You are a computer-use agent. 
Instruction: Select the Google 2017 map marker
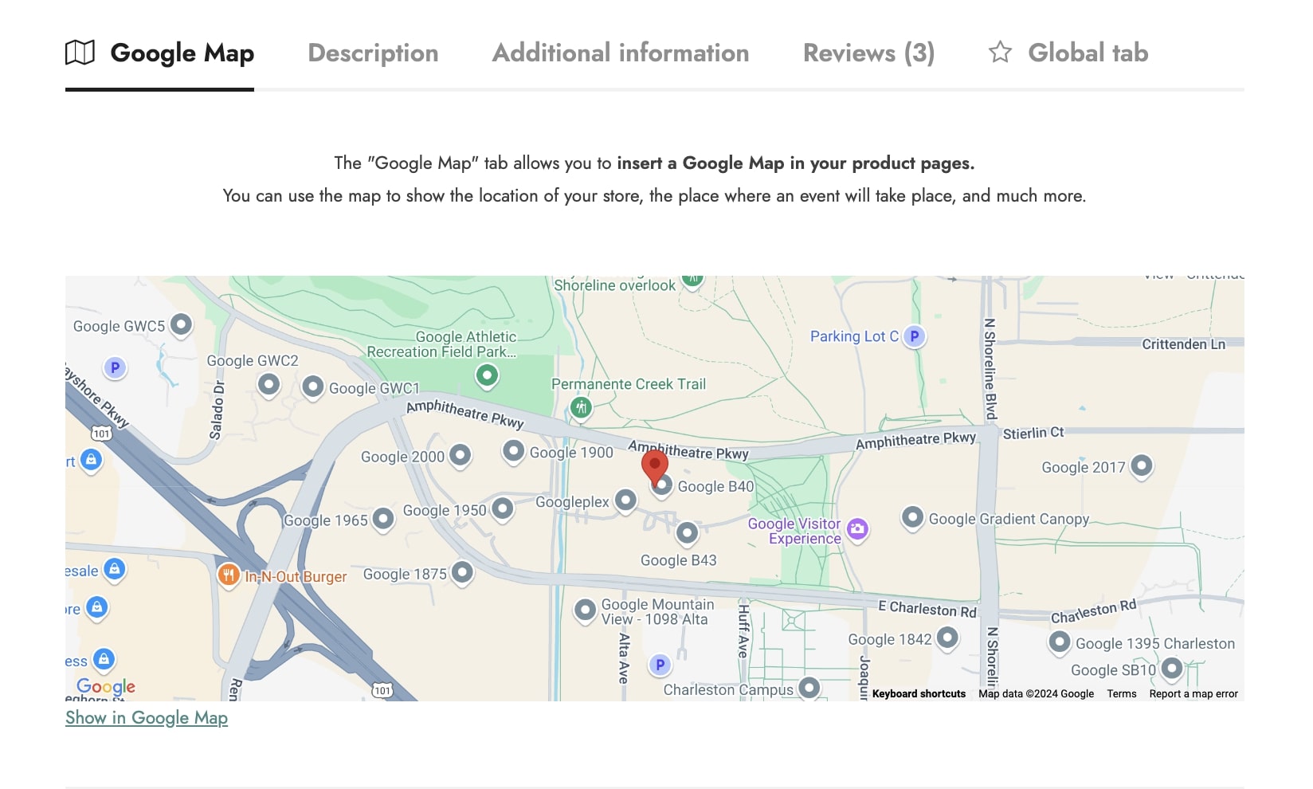coord(1142,465)
